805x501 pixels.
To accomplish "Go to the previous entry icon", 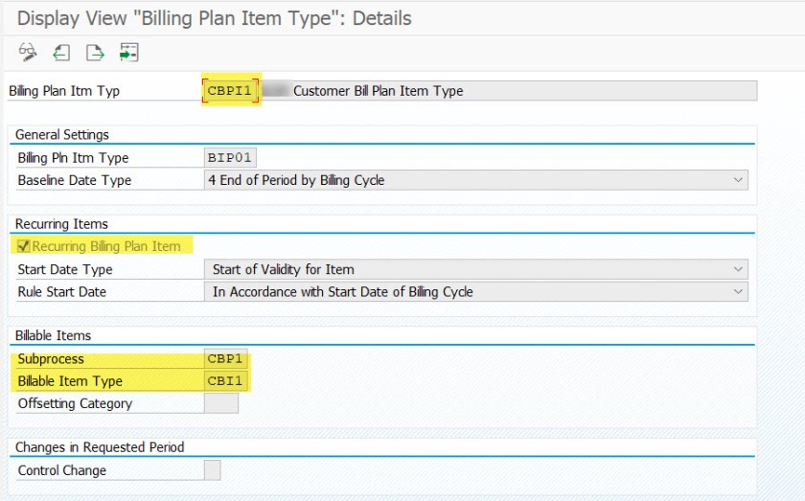I will tap(62, 52).
